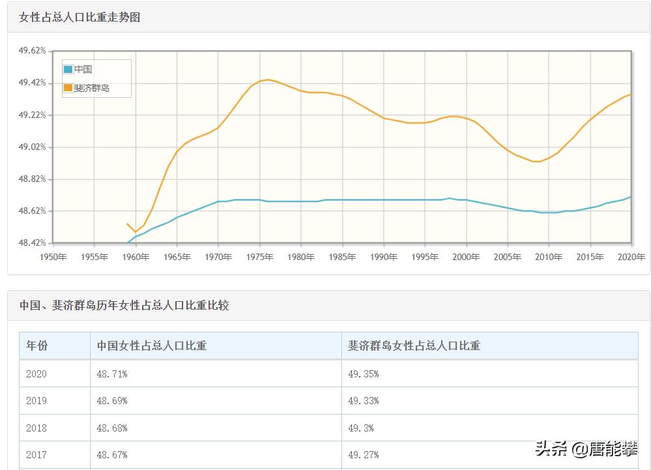Toggle the 斐济群岛 series legend label
The width and height of the screenshot is (651, 470).
tap(92, 88)
